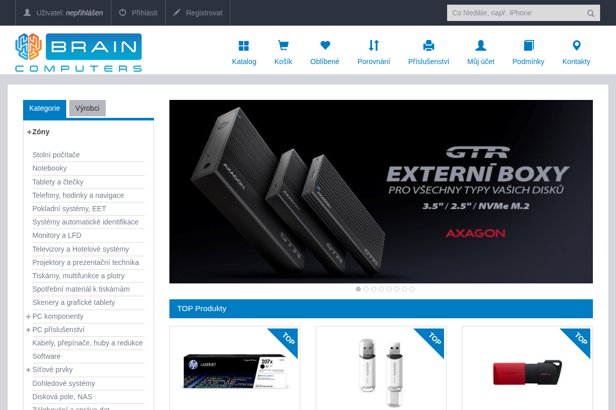Click the Katalog grid icon

click(244, 46)
